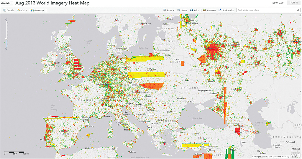The width and height of the screenshot is (302, 159).
Task: Click the Odesa city label
Action: (x=190, y=102)
